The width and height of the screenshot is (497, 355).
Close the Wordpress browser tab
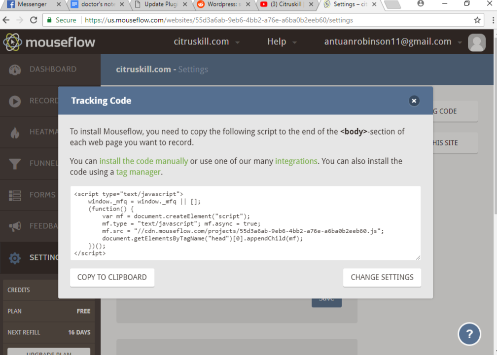click(248, 4)
